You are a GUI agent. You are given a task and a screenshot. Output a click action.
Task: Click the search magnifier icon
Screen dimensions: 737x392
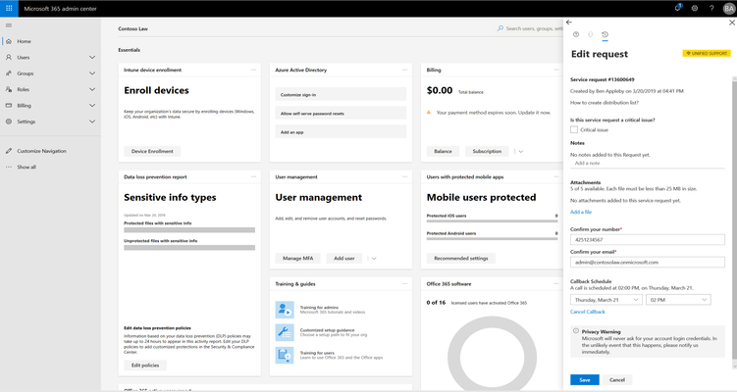(x=500, y=28)
